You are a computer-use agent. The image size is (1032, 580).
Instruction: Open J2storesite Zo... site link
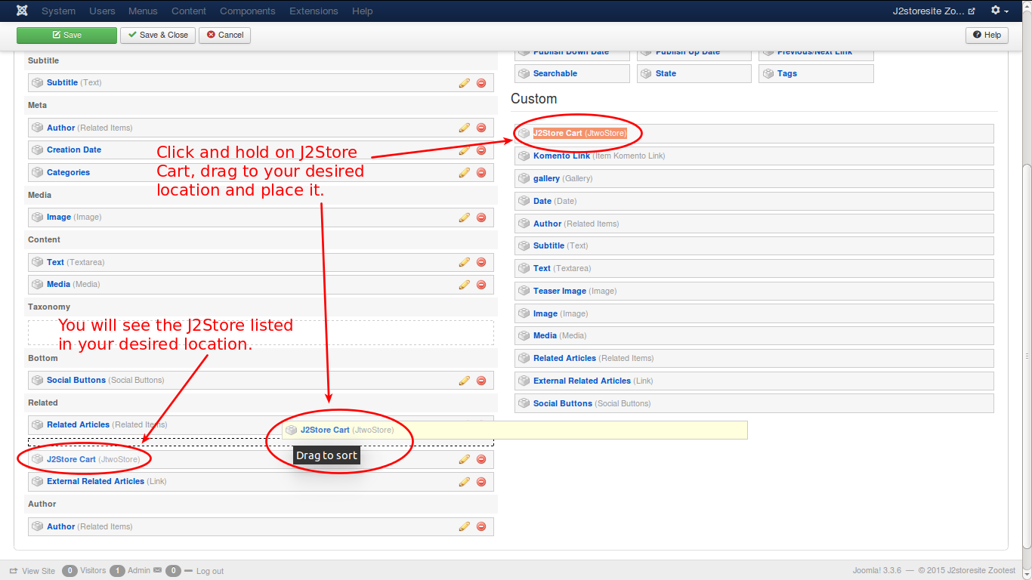coord(934,11)
